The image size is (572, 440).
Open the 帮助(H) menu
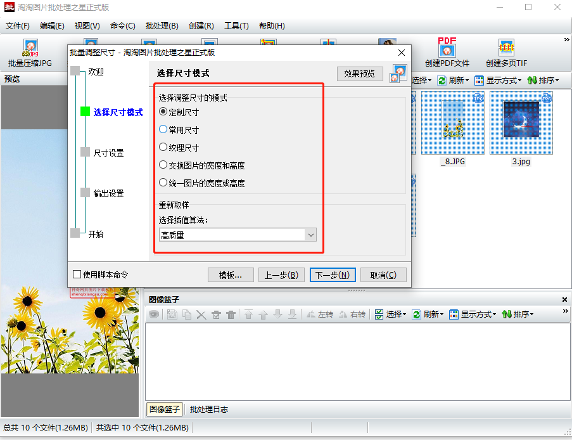[x=272, y=26]
